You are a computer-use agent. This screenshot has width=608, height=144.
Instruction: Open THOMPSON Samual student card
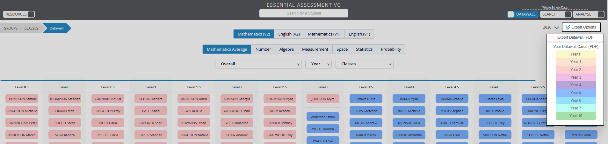[22, 99]
